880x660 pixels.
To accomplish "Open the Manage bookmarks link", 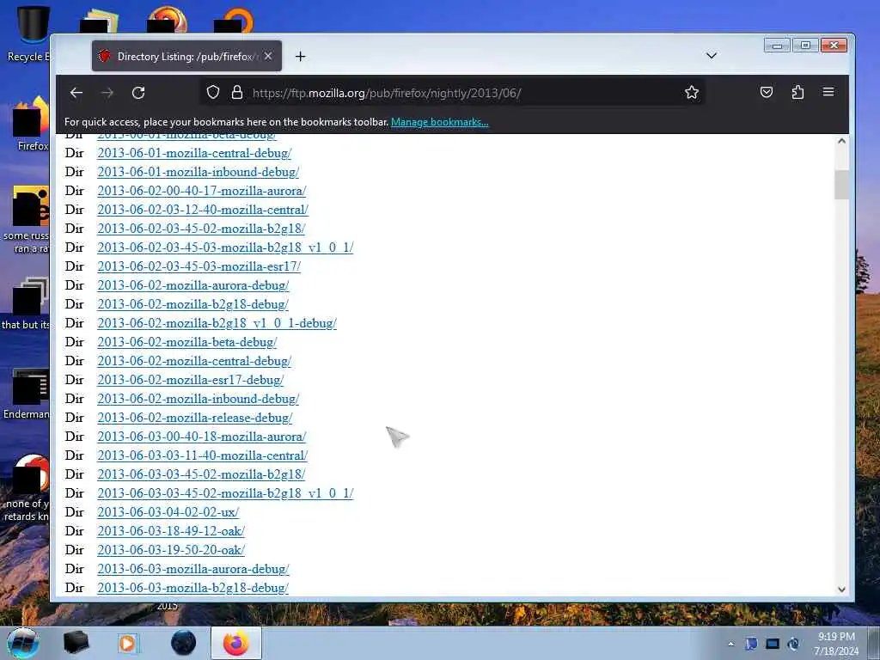I will click(439, 122).
